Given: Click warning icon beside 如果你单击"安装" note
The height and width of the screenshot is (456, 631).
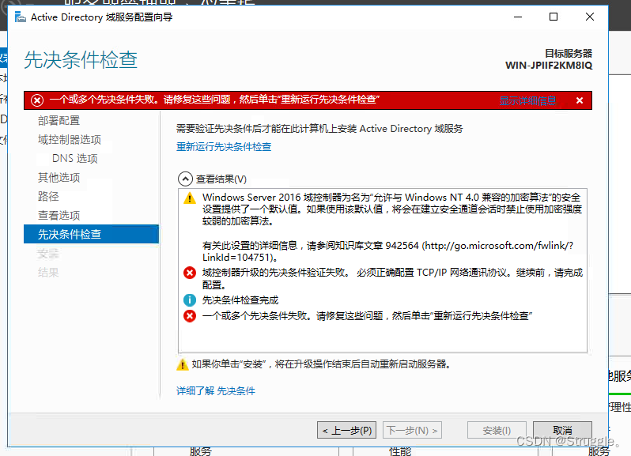Looking at the screenshot, I should coord(183,364).
